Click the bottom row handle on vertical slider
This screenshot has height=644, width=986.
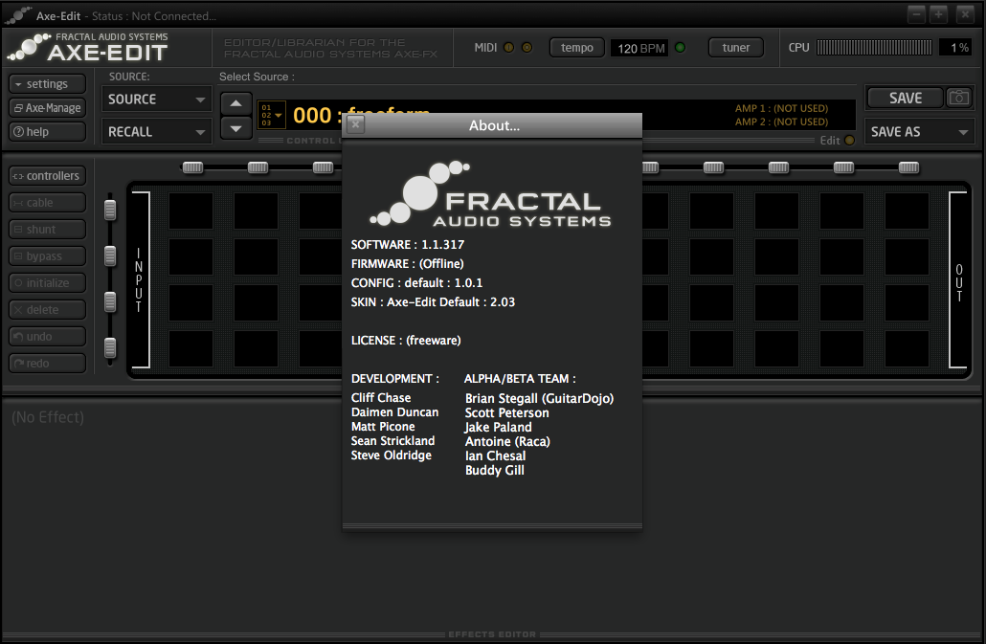(110, 347)
